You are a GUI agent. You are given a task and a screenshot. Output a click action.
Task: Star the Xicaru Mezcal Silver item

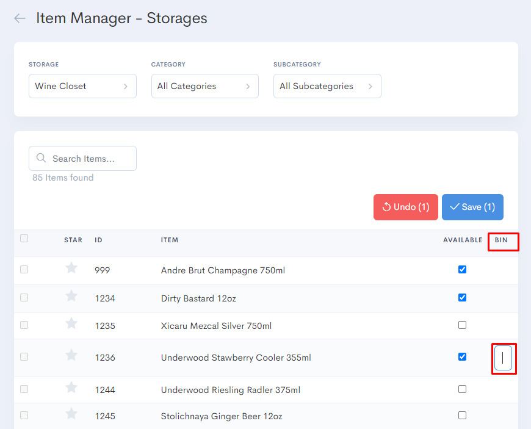tap(71, 325)
